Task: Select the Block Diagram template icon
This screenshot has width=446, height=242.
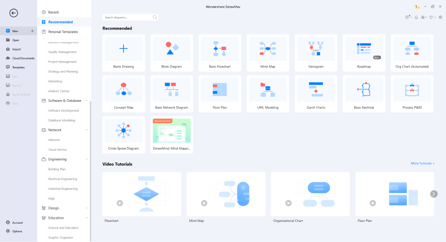Action: (x=172, y=48)
